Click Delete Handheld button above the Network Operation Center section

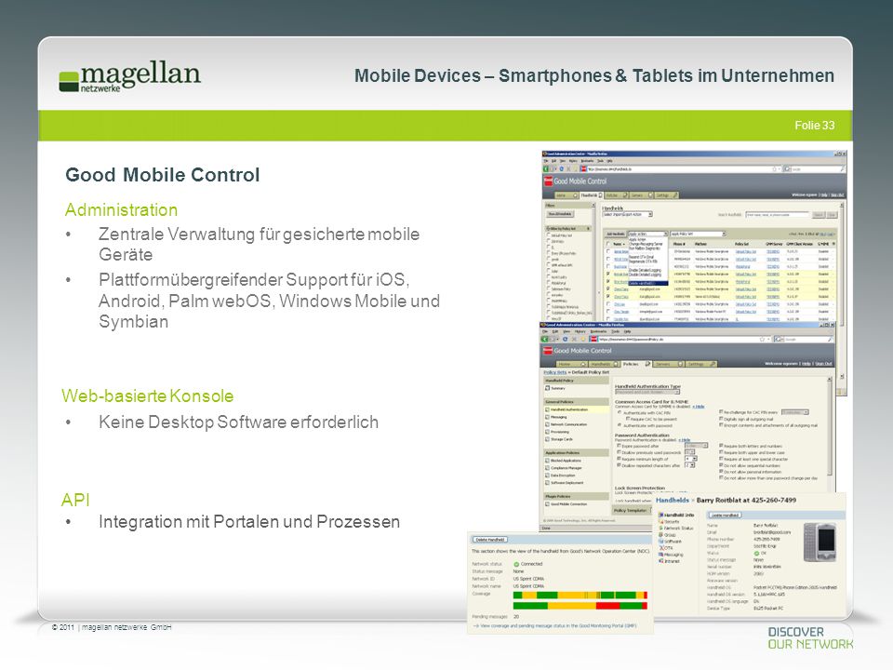pos(490,540)
